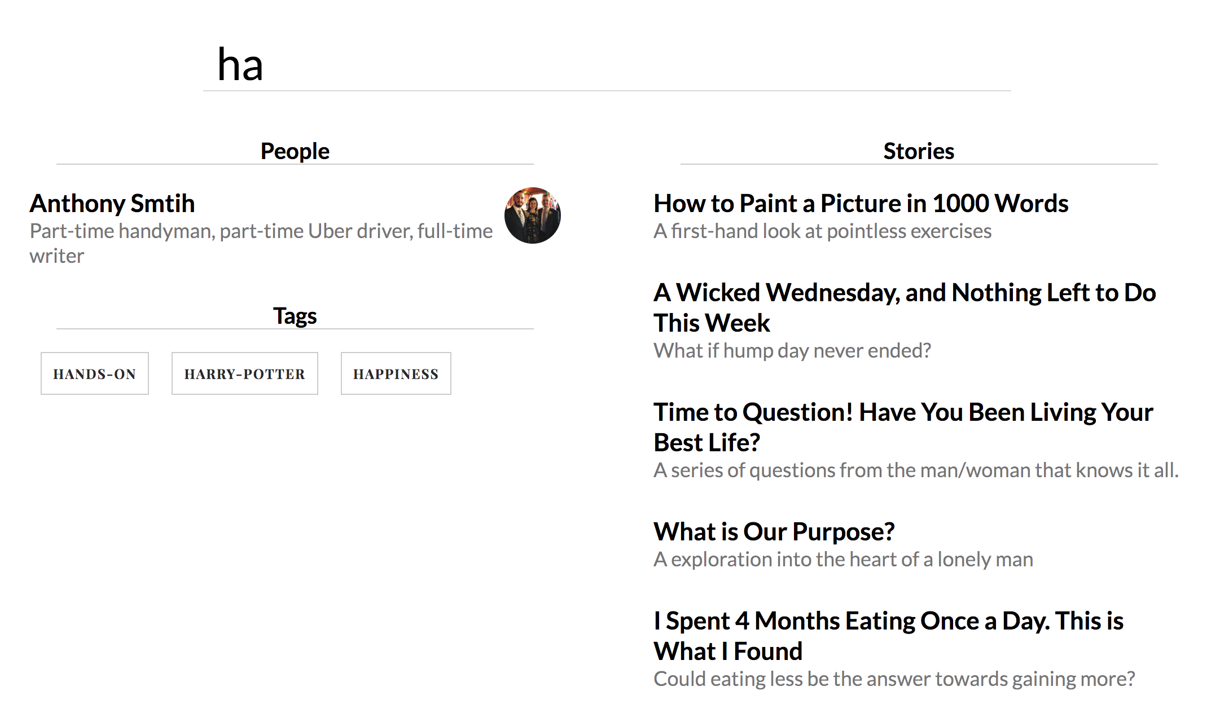This screenshot has height=713, width=1220.
Task: Select the HARRY-POTTER tag
Action: pos(244,374)
